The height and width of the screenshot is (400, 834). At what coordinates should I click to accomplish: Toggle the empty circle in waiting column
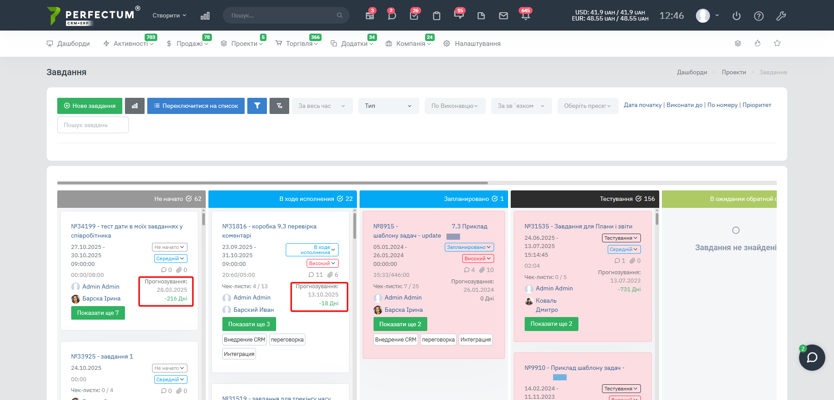[x=736, y=230]
